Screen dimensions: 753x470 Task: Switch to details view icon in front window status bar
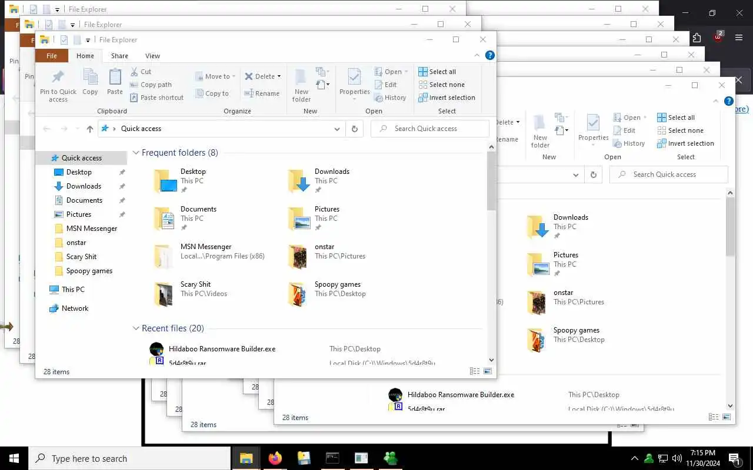[475, 371]
